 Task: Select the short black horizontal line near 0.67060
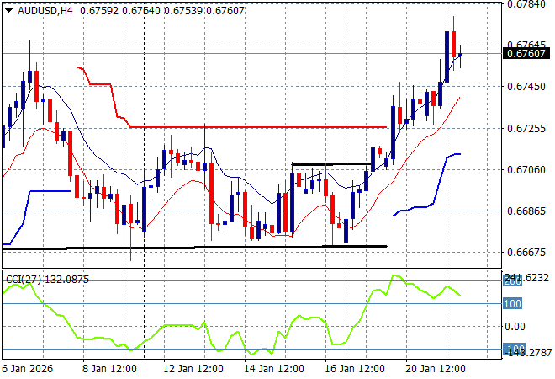(331, 164)
